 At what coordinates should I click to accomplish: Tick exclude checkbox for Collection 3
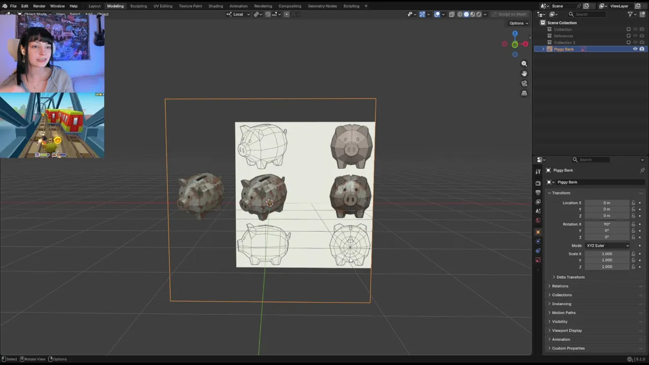tap(628, 43)
